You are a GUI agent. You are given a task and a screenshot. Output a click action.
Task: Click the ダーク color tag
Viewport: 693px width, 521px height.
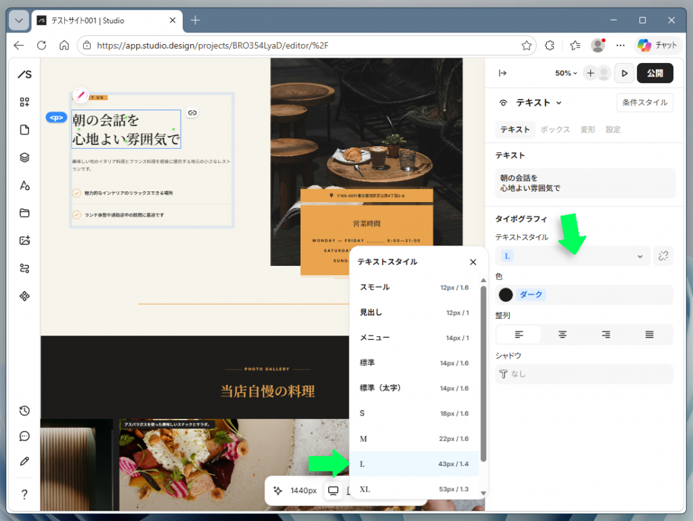(x=531, y=295)
